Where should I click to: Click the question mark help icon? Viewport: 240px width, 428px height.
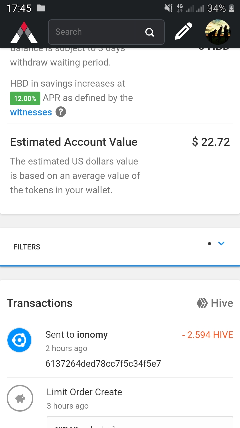60,112
